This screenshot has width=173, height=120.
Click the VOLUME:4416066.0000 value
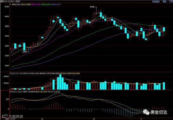tap(29, 74)
